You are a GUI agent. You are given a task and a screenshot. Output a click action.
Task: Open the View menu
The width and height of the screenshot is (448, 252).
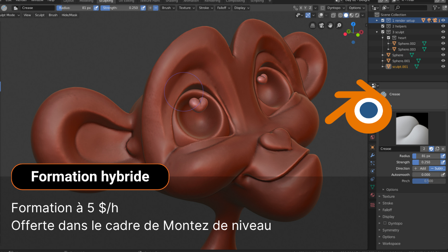click(x=27, y=15)
